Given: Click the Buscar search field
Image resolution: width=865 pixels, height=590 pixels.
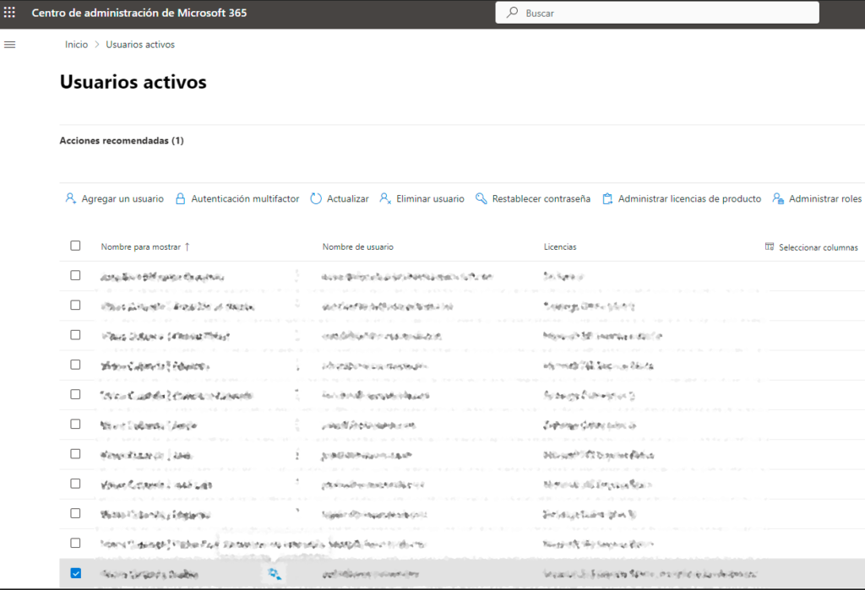Looking at the screenshot, I should pyautogui.click(x=657, y=13).
